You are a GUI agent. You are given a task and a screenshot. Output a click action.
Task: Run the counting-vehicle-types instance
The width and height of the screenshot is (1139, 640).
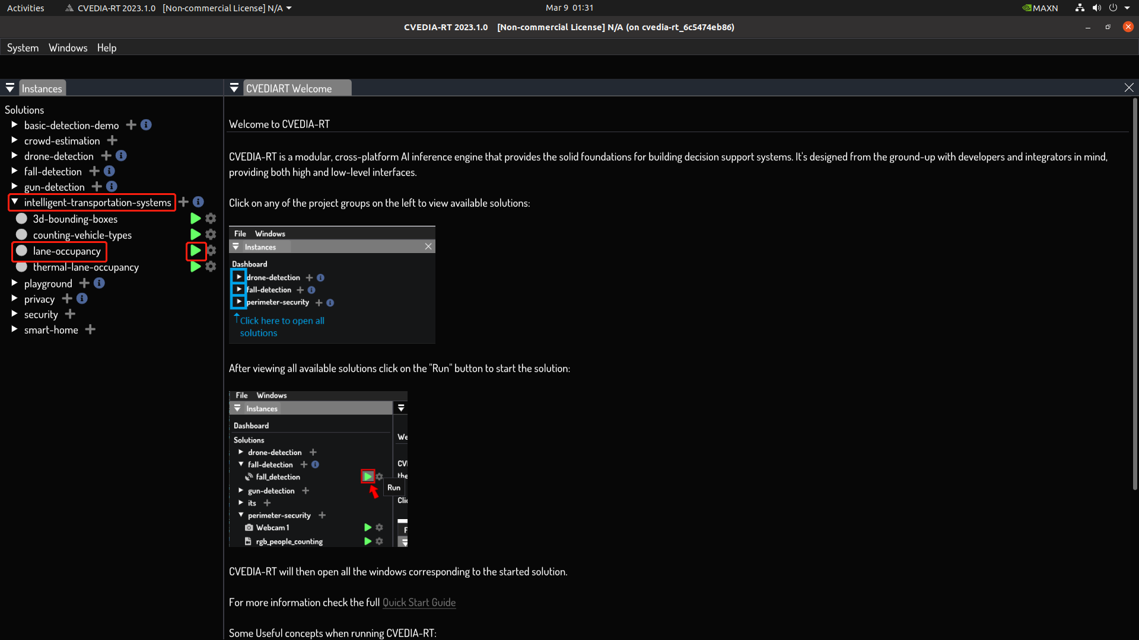[x=195, y=235]
